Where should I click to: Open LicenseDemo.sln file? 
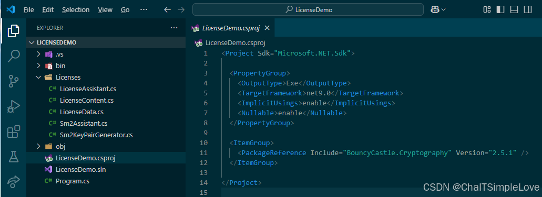pos(80,169)
